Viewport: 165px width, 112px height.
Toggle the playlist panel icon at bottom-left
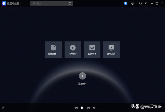4,108
